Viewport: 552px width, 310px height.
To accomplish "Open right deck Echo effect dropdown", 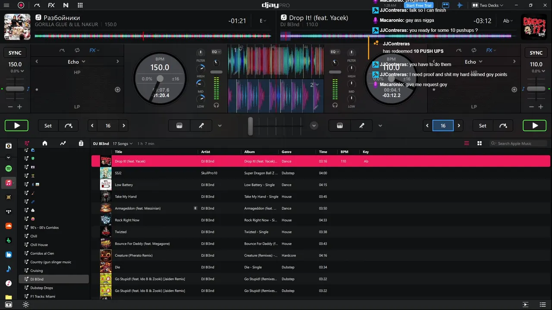I will (474, 62).
